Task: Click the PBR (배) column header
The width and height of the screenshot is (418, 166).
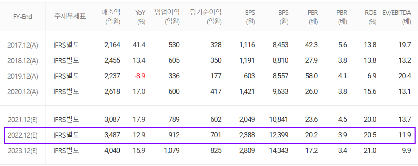Action: coord(342,17)
